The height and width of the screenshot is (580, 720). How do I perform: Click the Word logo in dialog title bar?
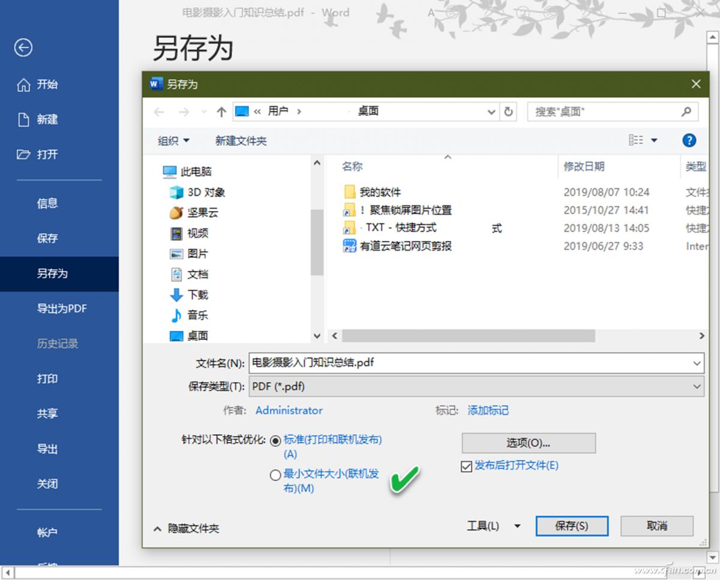[x=156, y=85]
